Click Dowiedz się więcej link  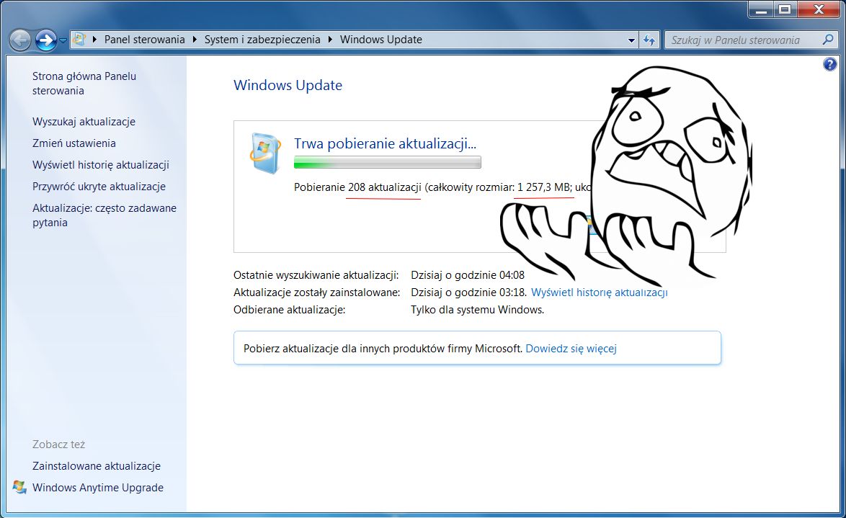571,349
